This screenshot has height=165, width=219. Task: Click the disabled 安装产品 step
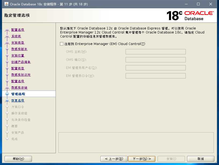(18, 133)
